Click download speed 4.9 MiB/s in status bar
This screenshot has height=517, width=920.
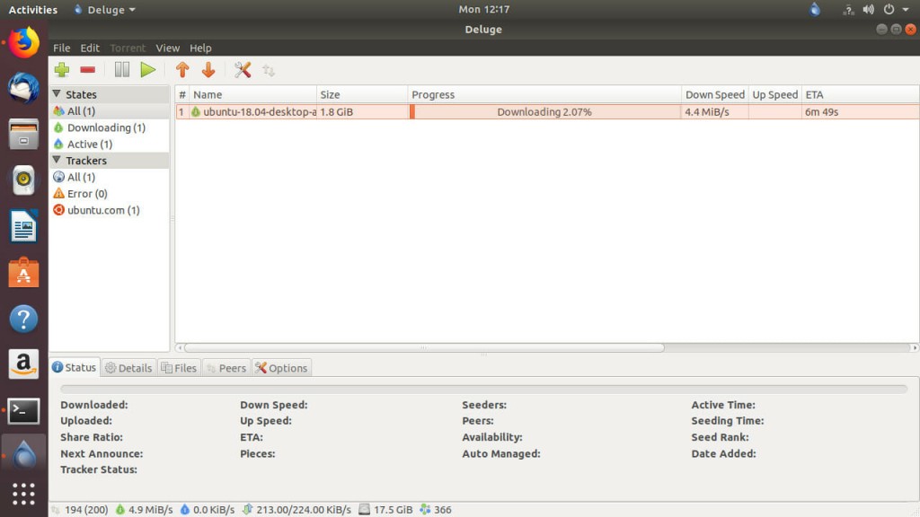[145, 510]
